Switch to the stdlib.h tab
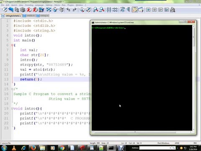201x151 pixels. [29, 16]
